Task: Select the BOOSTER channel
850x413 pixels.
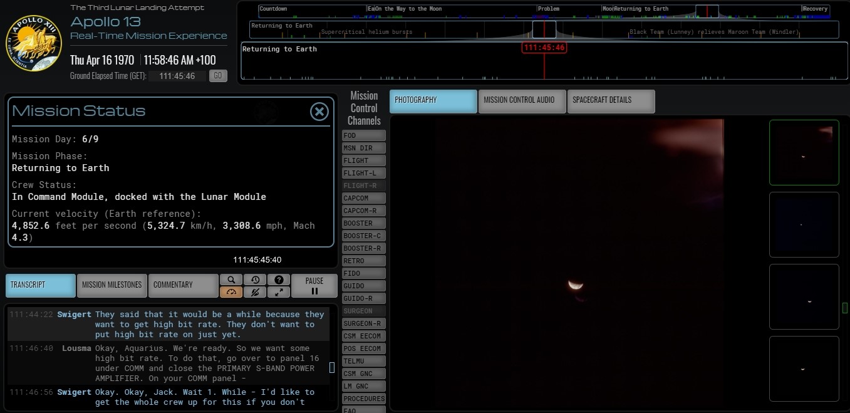Action: [x=364, y=223]
